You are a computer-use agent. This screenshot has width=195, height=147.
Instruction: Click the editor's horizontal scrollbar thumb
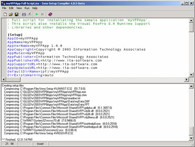tap(13, 79)
